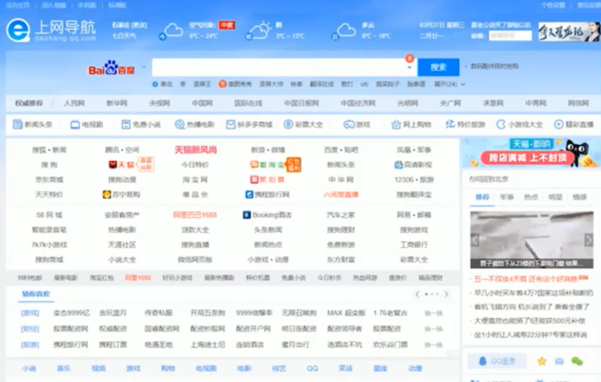The height and width of the screenshot is (382, 601).
Task: Click the 新闻头条 news icon
Action: point(17,124)
